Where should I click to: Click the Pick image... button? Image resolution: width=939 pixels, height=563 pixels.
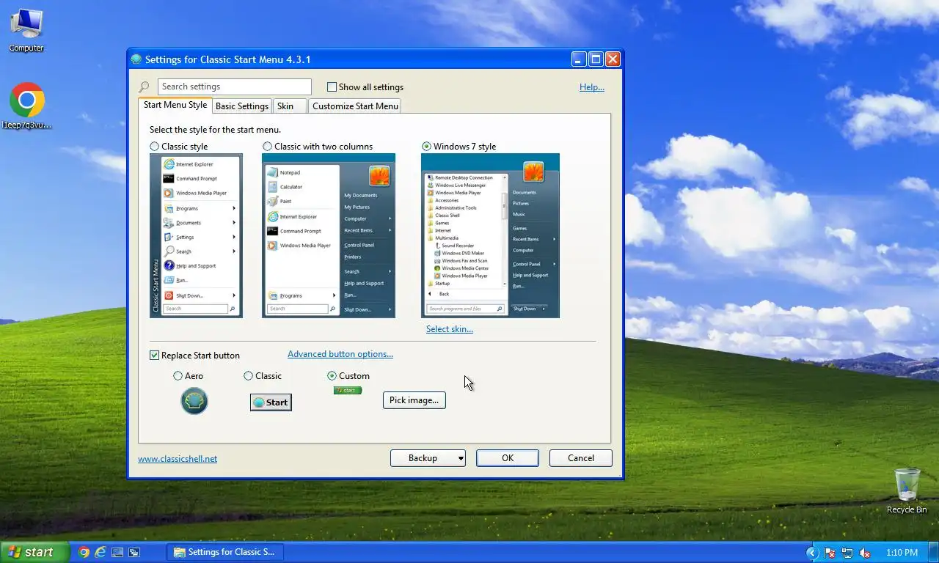pyautogui.click(x=414, y=400)
